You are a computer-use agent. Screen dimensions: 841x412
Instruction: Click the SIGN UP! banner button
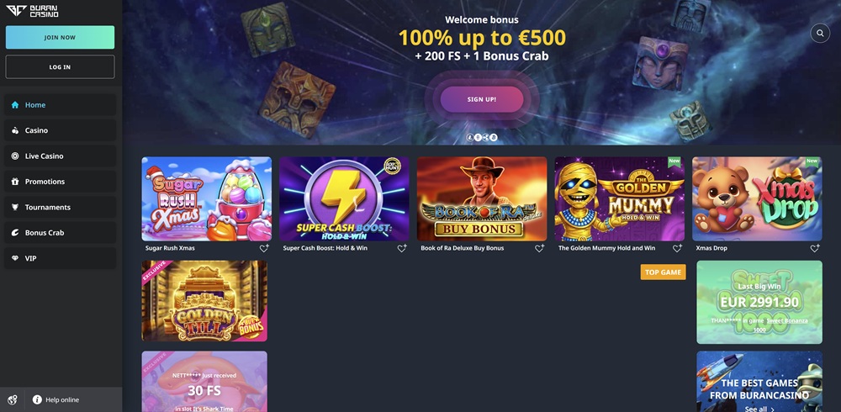482,99
